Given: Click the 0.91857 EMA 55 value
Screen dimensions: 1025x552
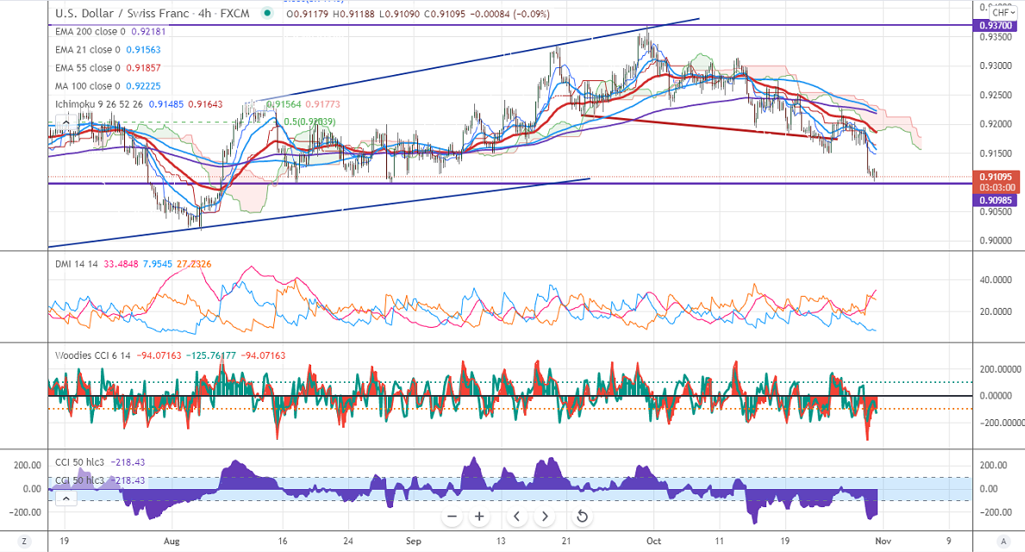Looking at the screenshot, I should click(x=143, y=68).
